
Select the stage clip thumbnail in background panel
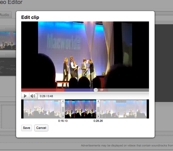pyautogui.click(x=8, y=41)
